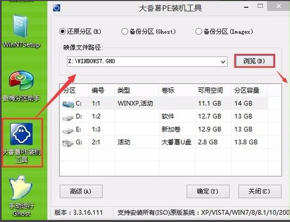Expand the image file path dropdown arrow
Viewport: 290px width, 222px height.
pyautogui.click(x=223, y=62)
